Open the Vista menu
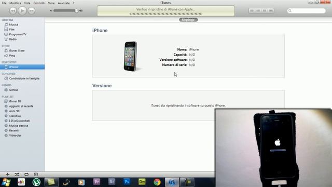Viewport: 332px width, 187px height. click(27, 3)
